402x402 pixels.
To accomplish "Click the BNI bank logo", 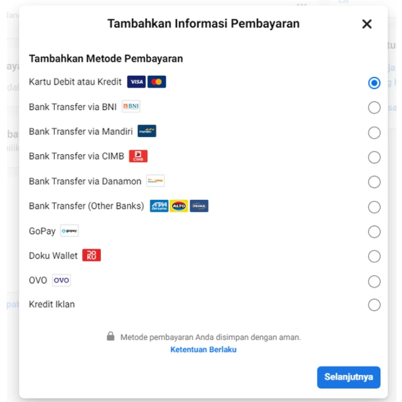I will (131, 107).
